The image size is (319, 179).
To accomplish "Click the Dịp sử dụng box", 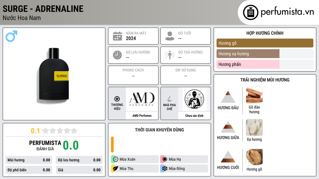I will point(186,75).
